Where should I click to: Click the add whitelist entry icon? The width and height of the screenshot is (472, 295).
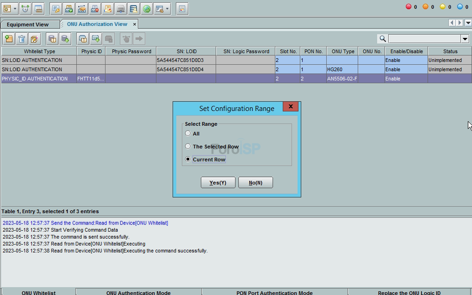8,39
